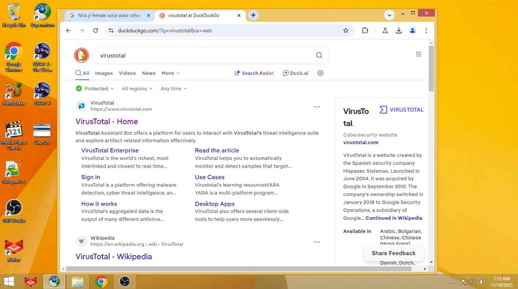Open the Desktop Apps sitelink
The height and width of the screenshot is (289, 518).
tap(215, 204)
